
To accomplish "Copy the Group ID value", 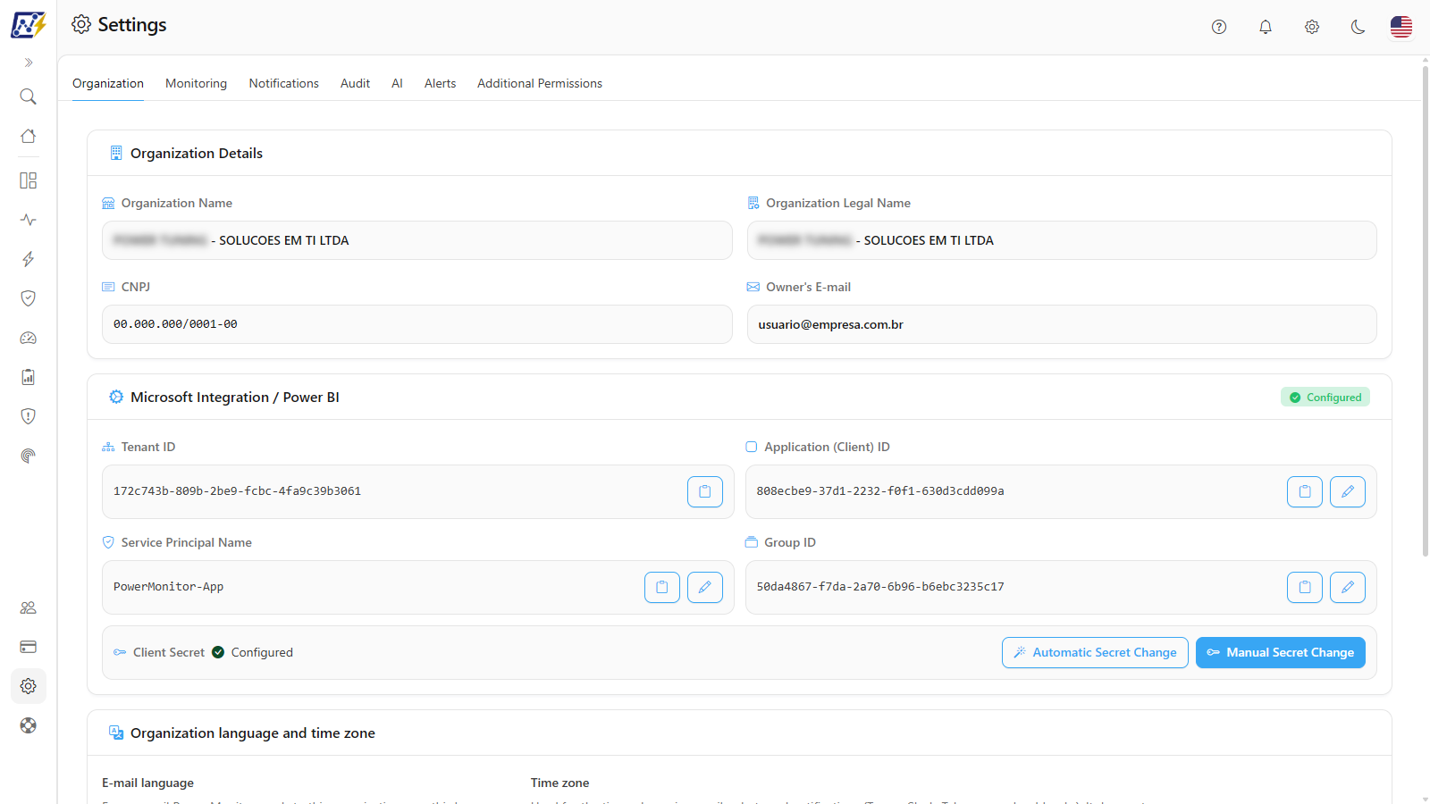I will pyautogui.click(x=1305, y=587).
